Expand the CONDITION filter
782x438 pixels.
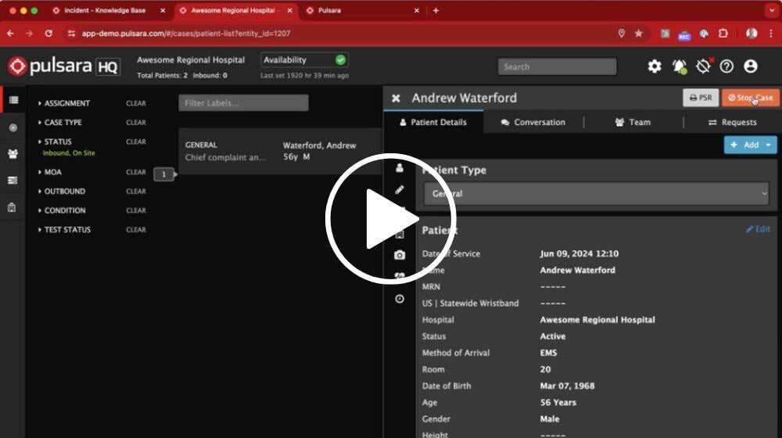tap(62, 210)
